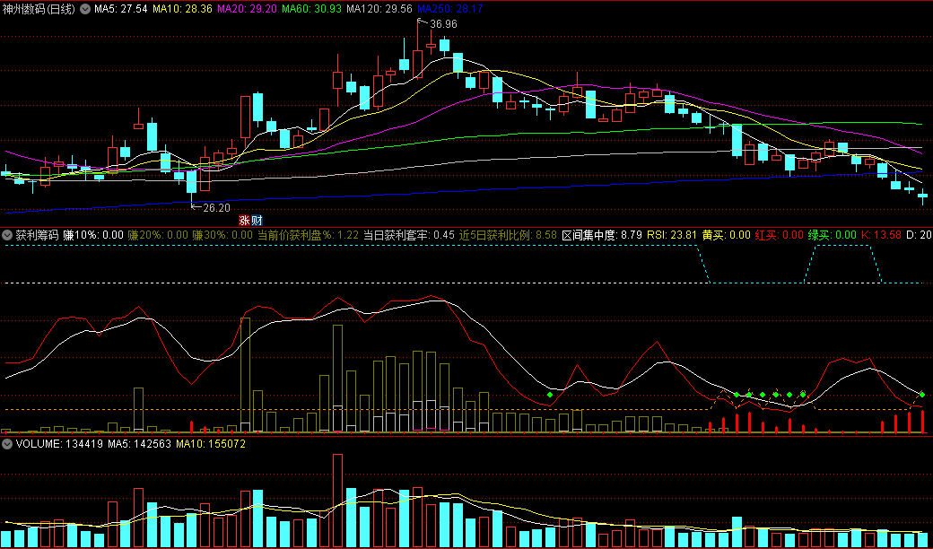
Task: Click the volume MA10: 155072 label
Action: tap(211, 444)
